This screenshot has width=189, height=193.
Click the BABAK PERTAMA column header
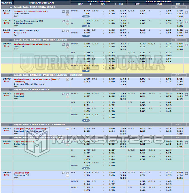(158, 2)
